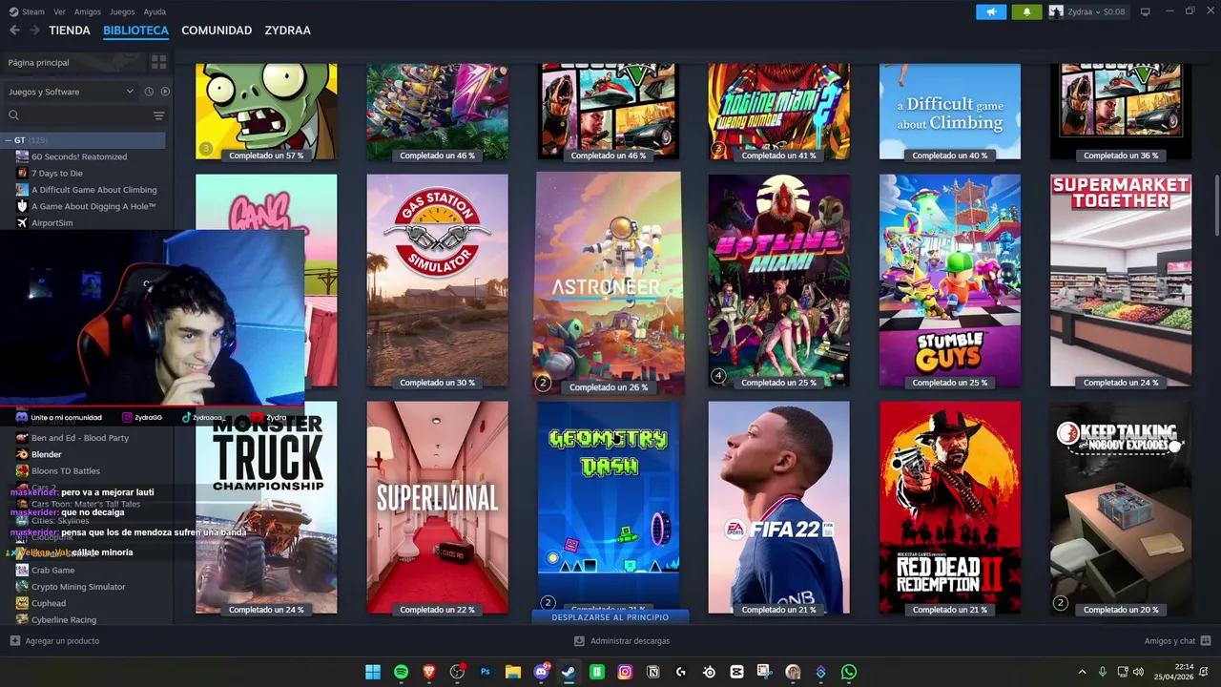
Task: Sort library by recent activity clock icon
Action: click(x=149, y=92)
